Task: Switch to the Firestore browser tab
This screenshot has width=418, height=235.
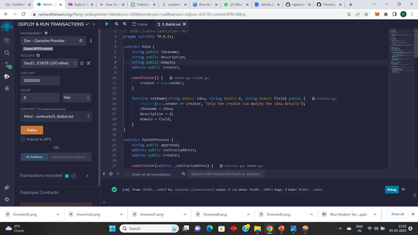Action: point(143,5)
